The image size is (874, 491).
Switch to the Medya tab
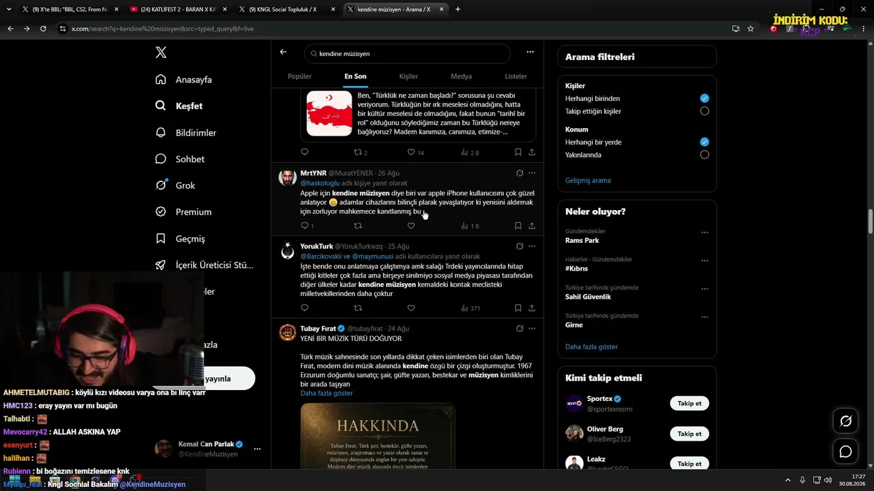tap(461, 76)
